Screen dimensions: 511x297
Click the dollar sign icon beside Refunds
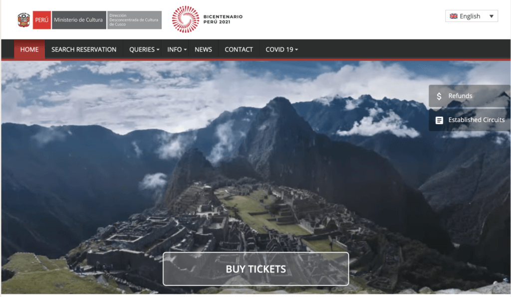[439, 96]
